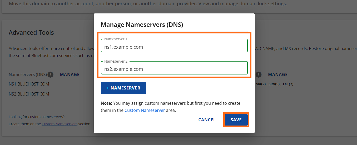Click the info icon left of the right-side MANAGE
Viewport: 357px width, 145px height.
[259, 74]
